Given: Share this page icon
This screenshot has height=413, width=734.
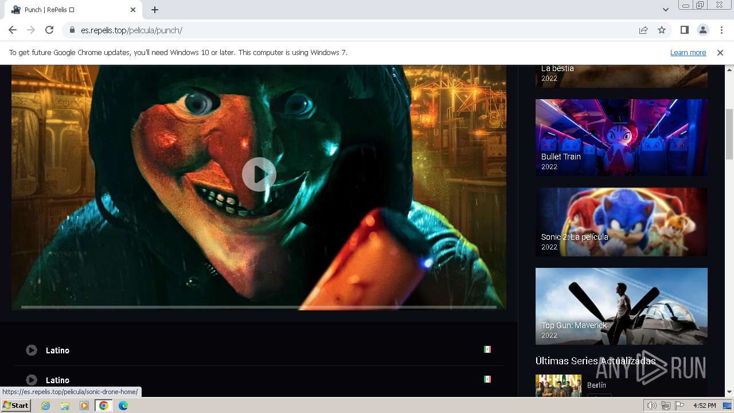Looking at the screenshot, I should (643, 30).
